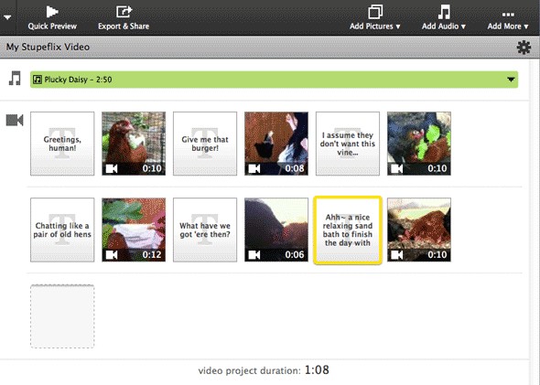The height and width of the screenshot is (385, 540).
Task: Click the top-left collapse arrow in toolbar
Action: click(x=7, y=16)
